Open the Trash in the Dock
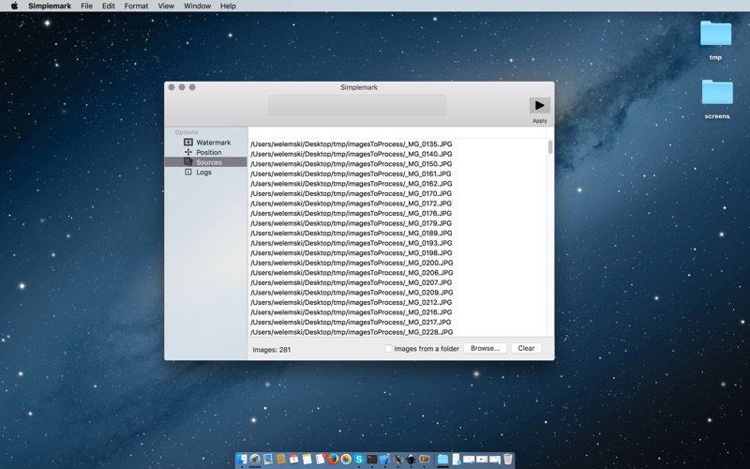This screenshot has height=469, width=750. click(x=507, y=460)
